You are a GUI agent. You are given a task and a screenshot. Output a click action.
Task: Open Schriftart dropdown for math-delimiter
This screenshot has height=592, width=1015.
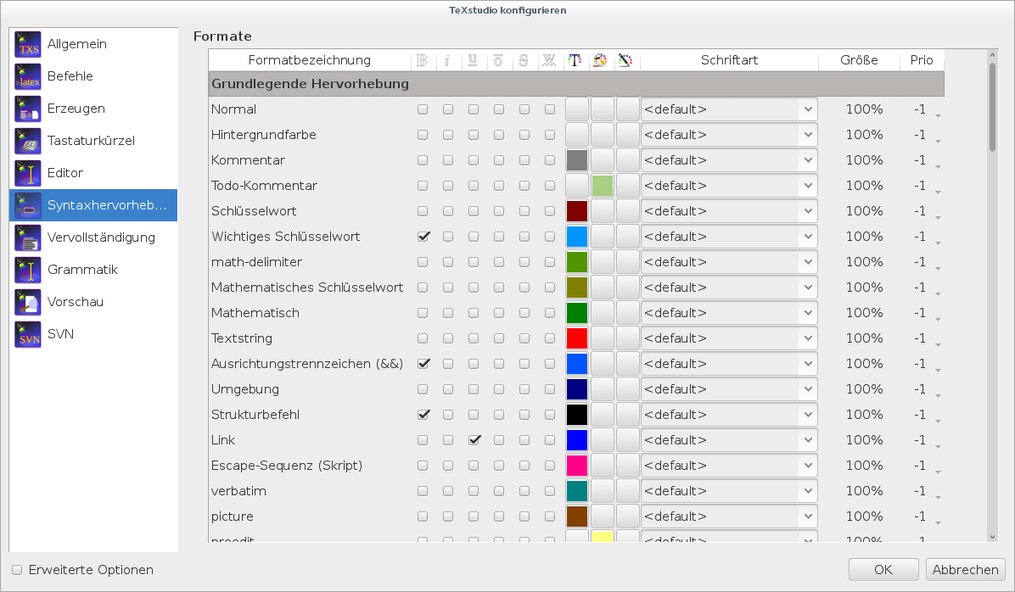click(729, 262)
